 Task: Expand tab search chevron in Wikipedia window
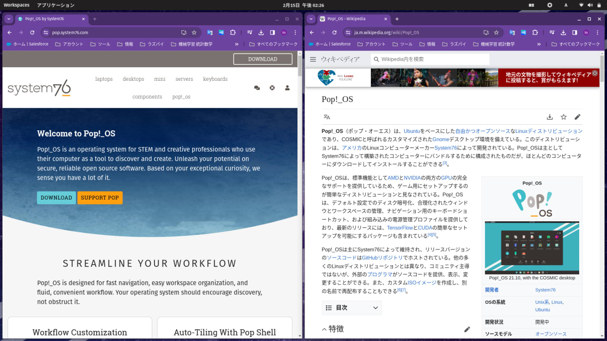pos(312,19)
